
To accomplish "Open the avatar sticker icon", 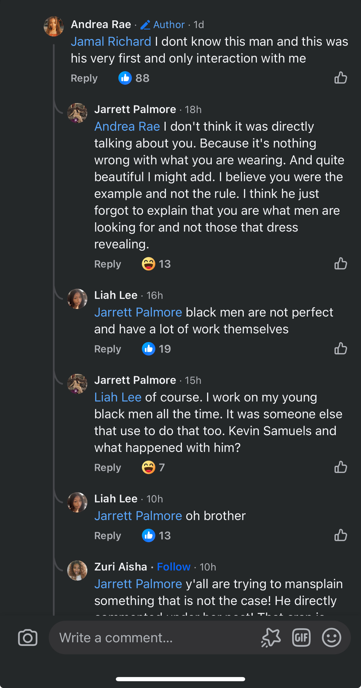I will tap(271, 638).
